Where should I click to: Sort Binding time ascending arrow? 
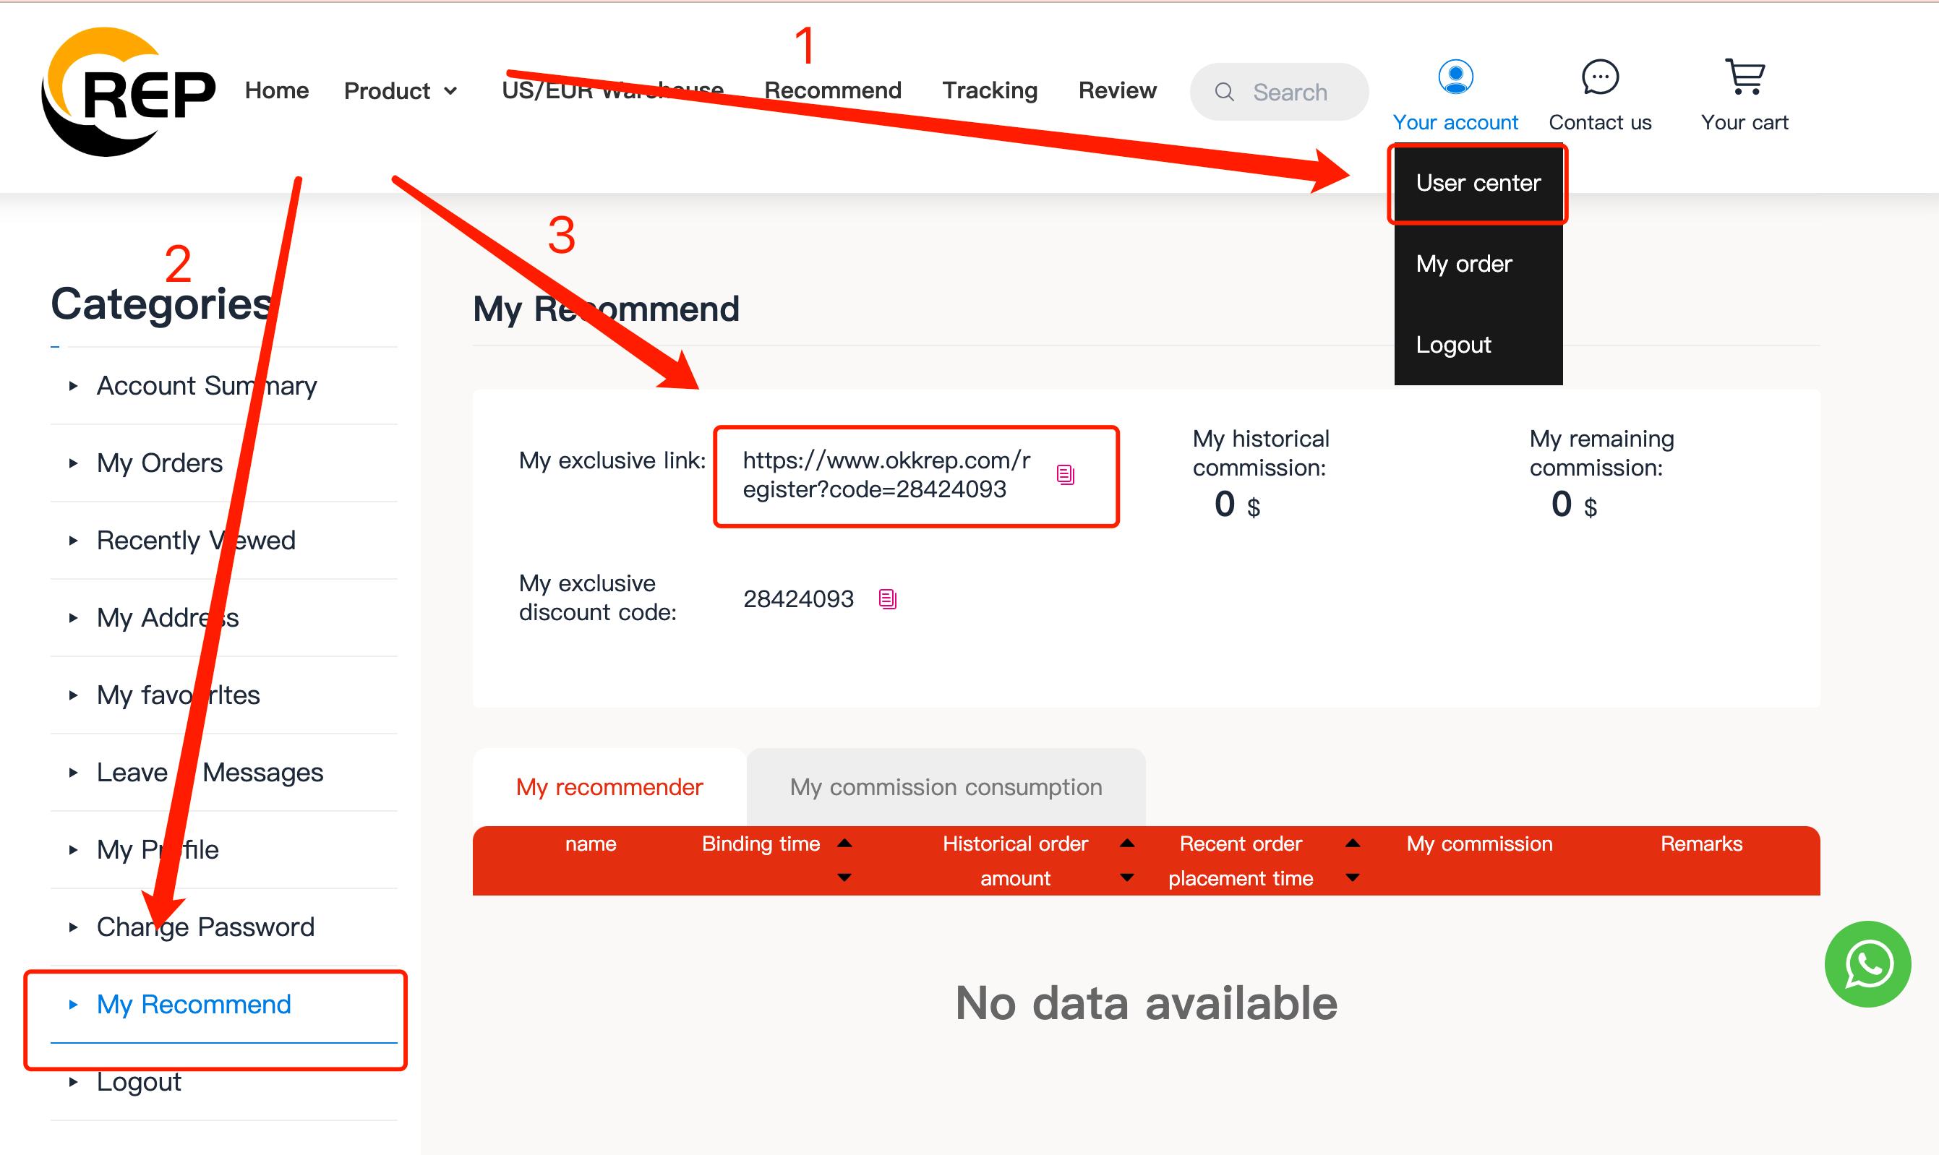click(844, 843)
